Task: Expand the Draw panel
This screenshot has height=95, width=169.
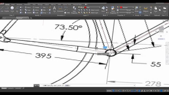Action: coord(12,15)
